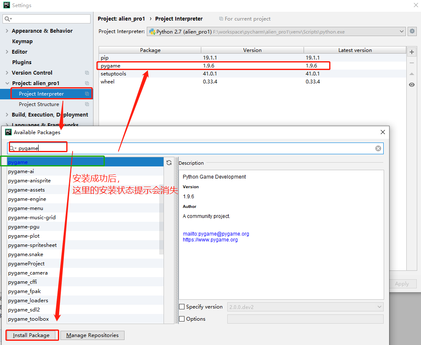
Task: Close the Available Packages dialog
Action: click(382, 132)
